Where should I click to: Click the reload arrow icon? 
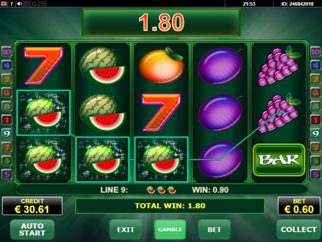click(34, 3)
